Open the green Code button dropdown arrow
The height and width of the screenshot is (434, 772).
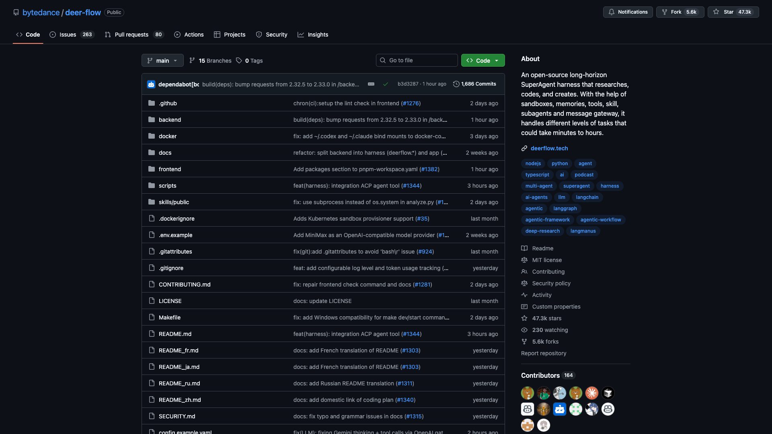coord(497,60)
